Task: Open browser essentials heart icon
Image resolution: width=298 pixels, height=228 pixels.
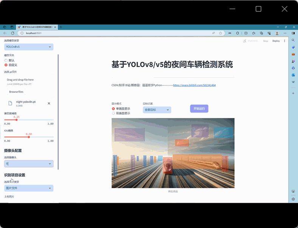Action: click(x=269, y=33)
